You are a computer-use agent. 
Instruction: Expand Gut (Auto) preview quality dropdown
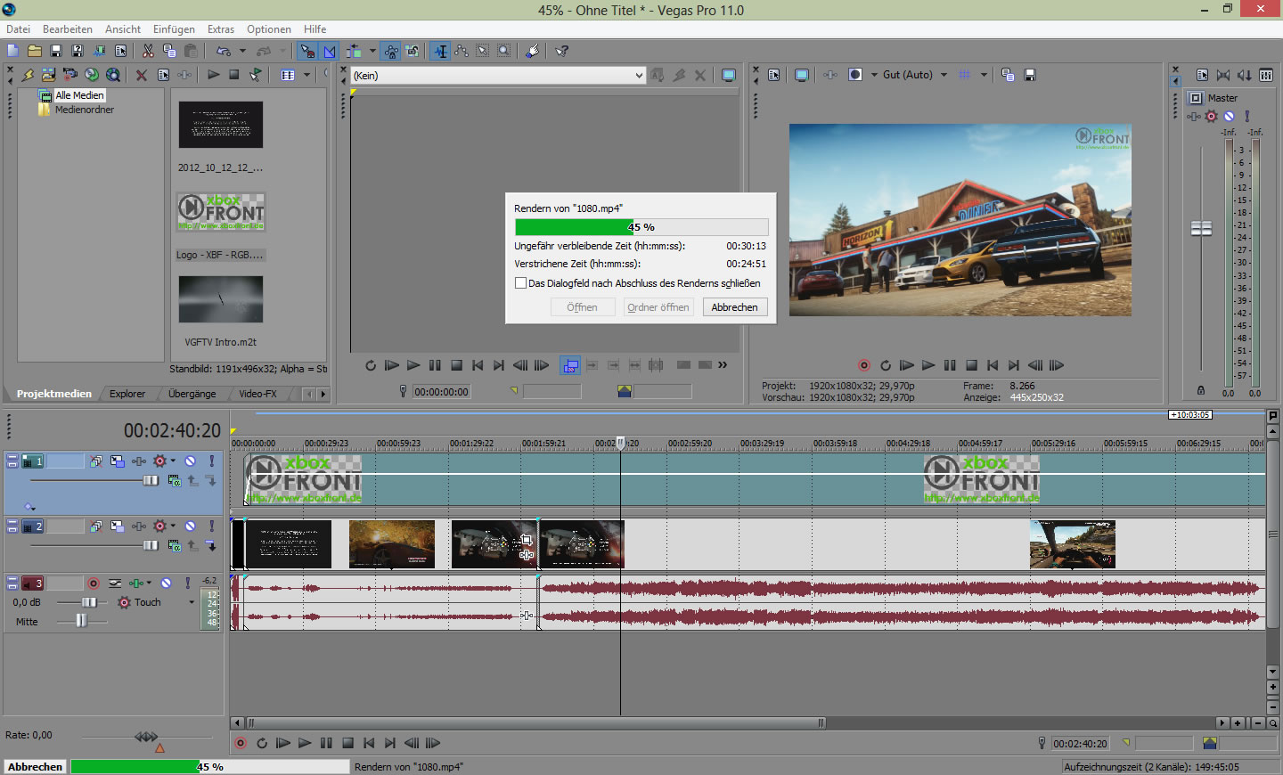click(944, 75)
